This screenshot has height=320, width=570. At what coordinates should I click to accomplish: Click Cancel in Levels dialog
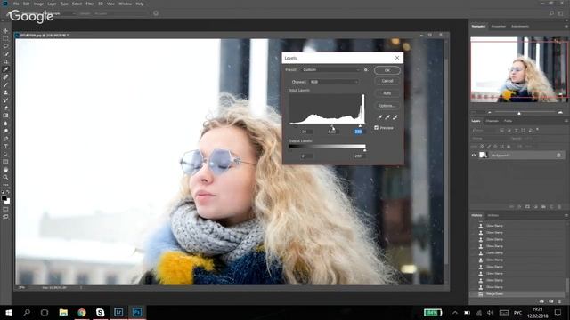coord(387,81)
